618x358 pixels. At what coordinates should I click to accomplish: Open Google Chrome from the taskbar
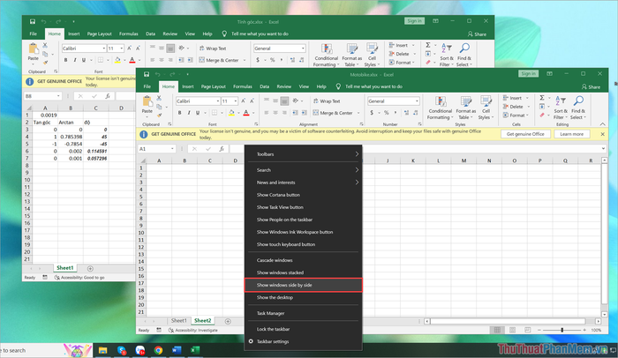158,350
